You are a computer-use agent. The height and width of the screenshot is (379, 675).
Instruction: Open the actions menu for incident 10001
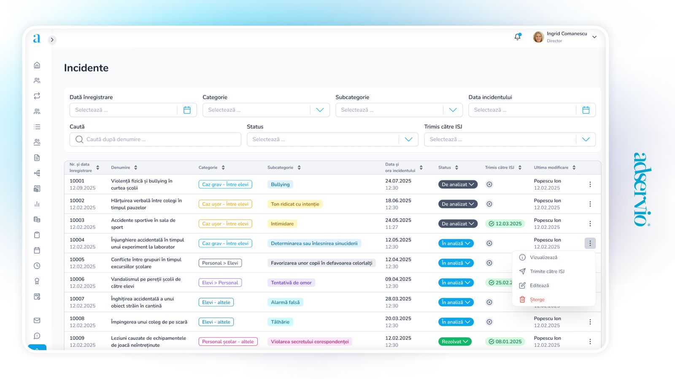pyautogui.click(x=590, y=184)
